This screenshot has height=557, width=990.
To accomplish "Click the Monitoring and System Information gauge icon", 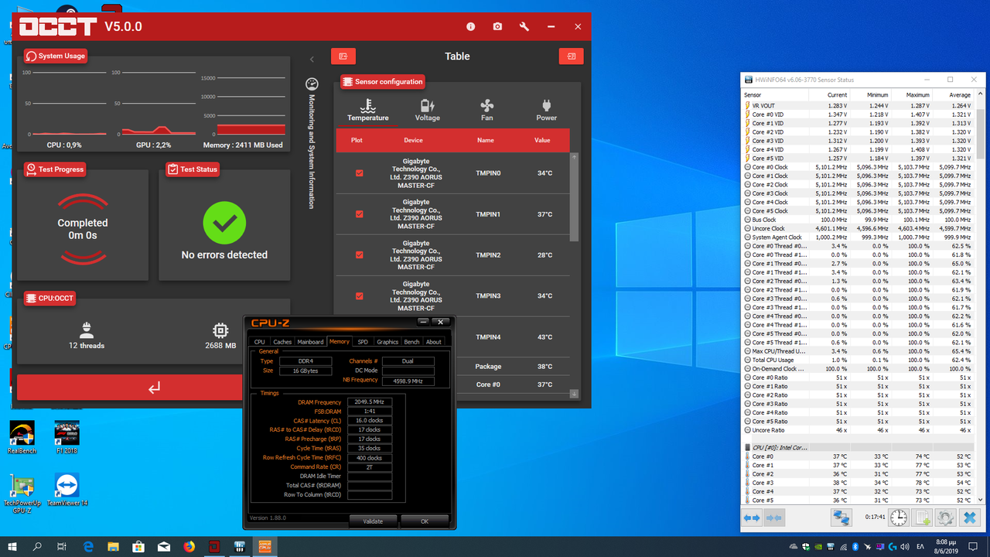I will click(x=312, y=84).
